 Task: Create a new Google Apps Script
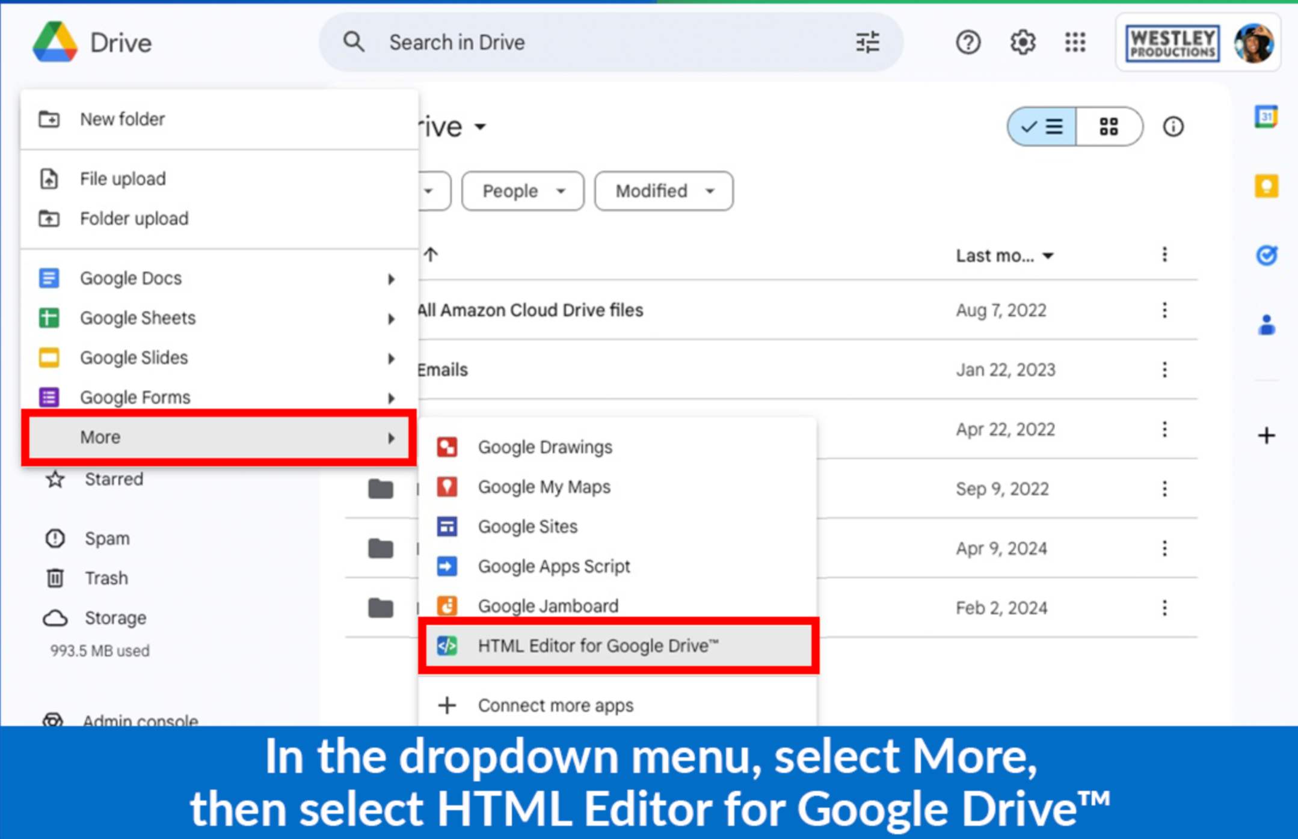618,566
